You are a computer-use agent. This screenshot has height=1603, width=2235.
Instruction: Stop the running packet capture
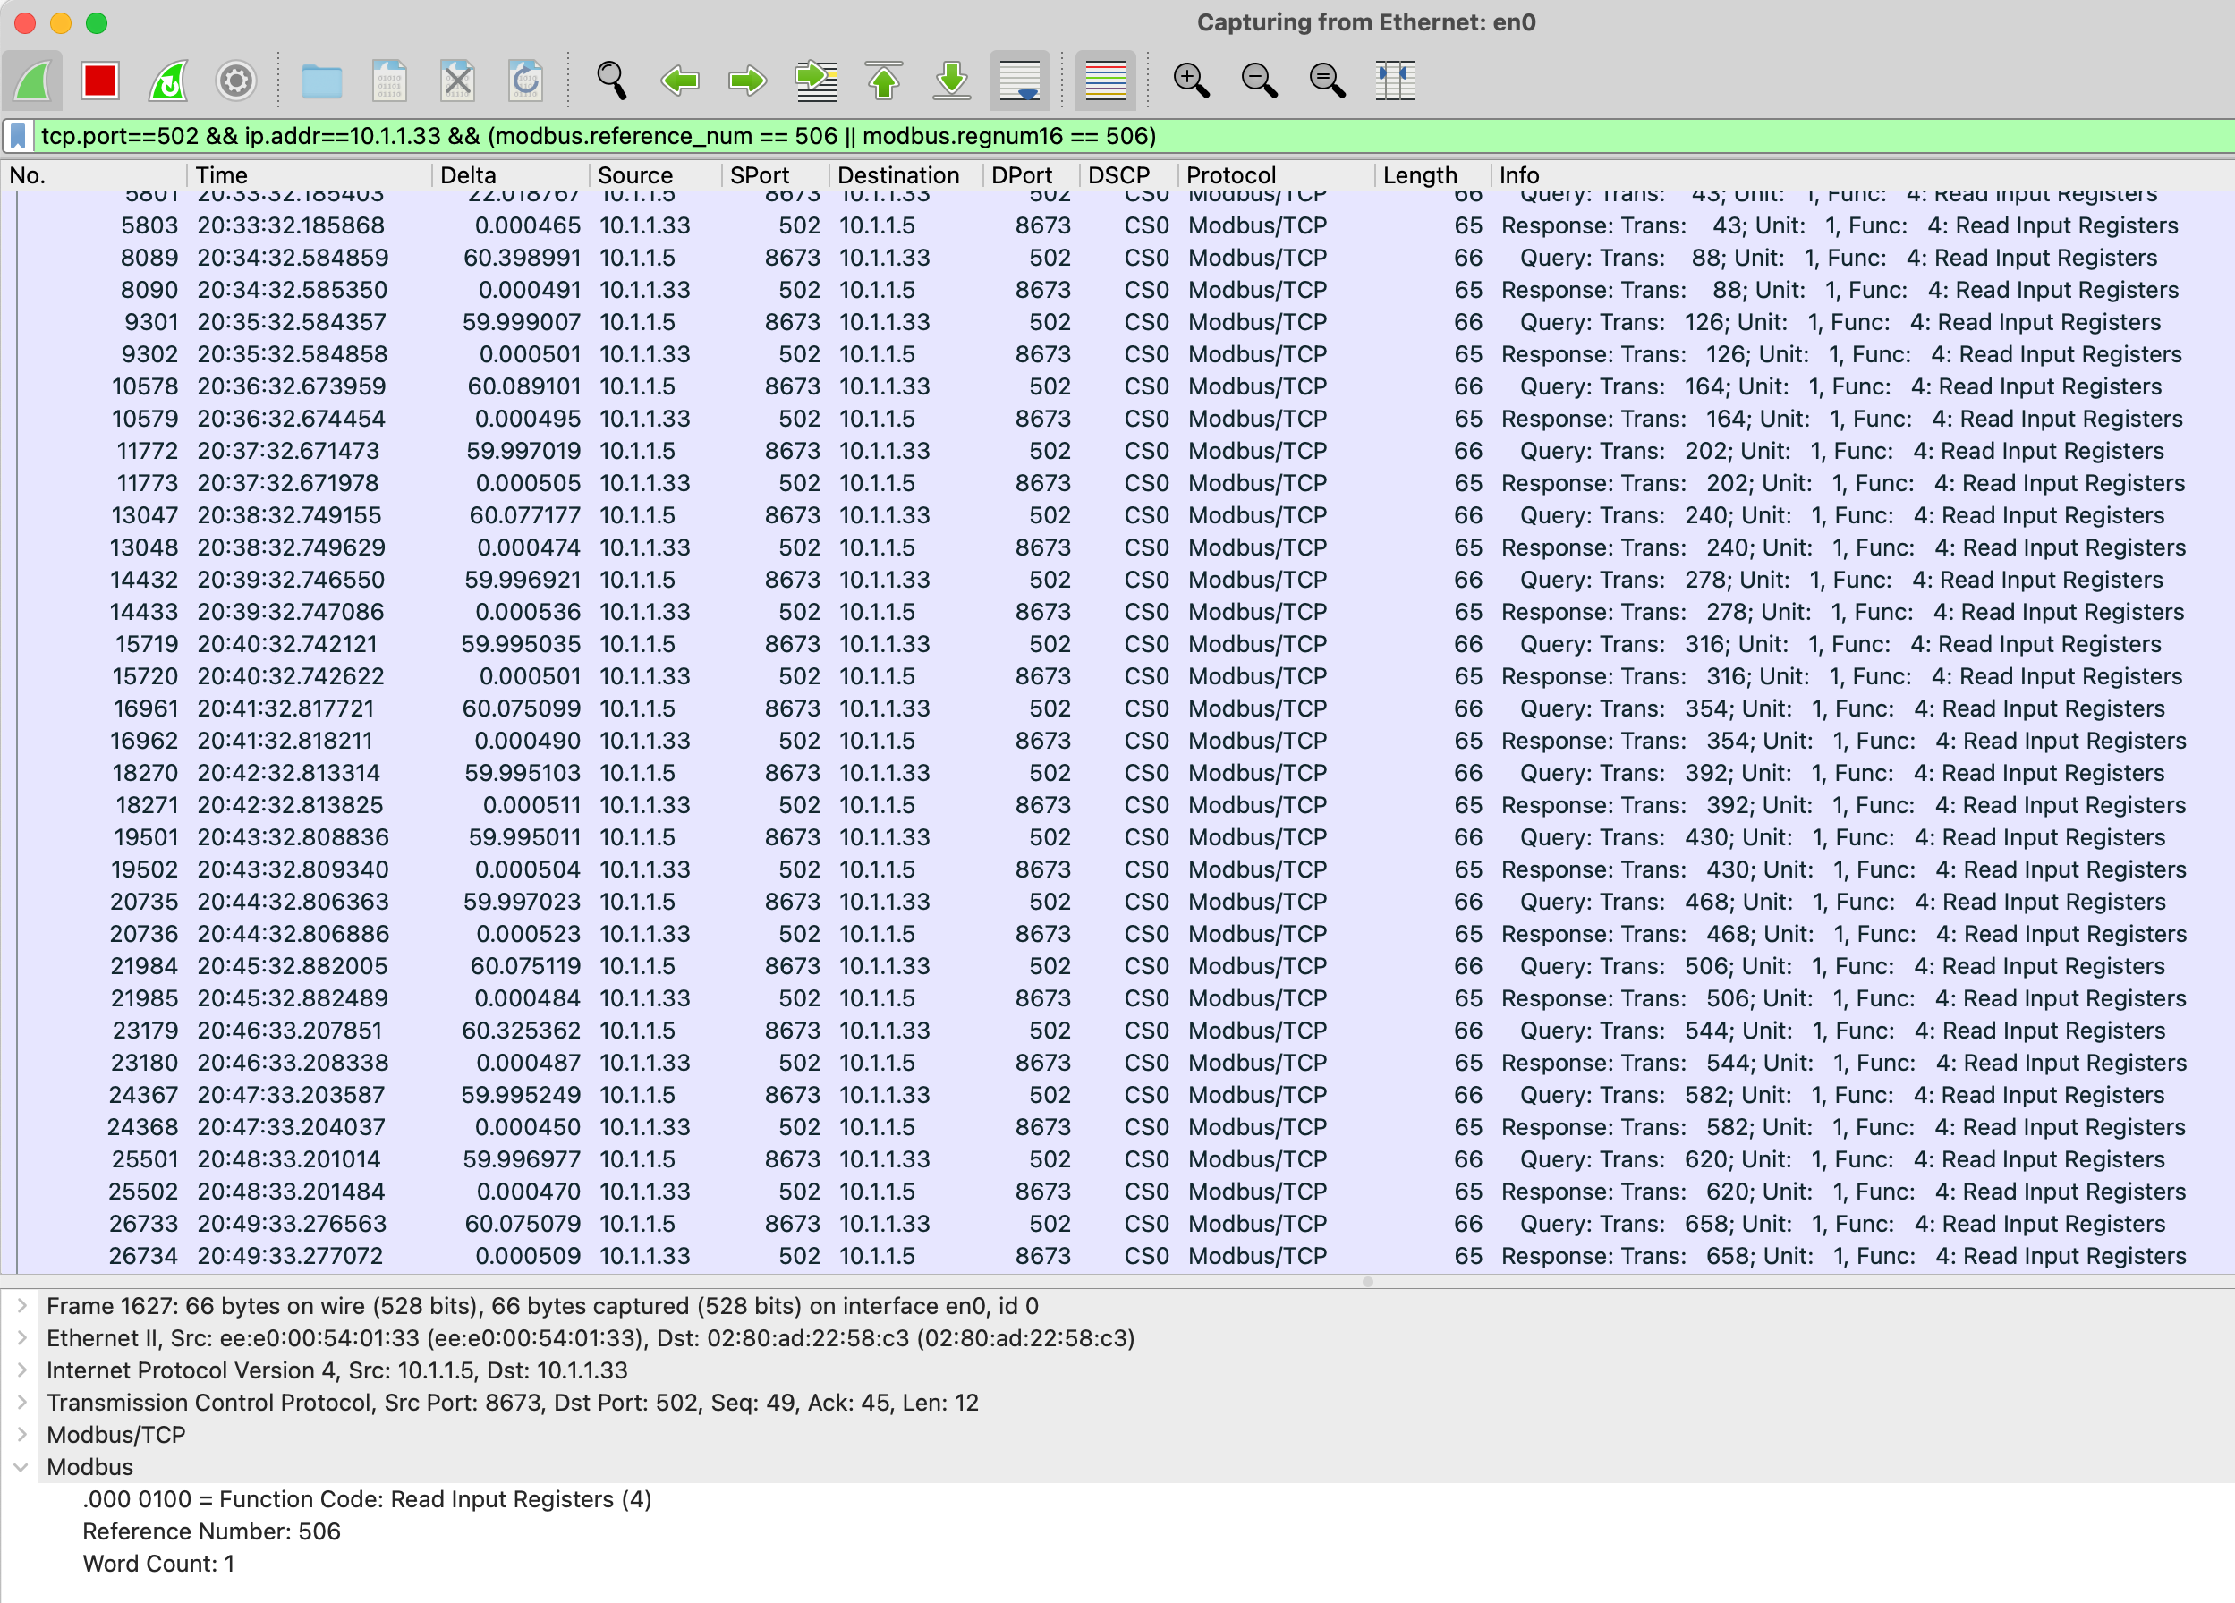(99, 81)
